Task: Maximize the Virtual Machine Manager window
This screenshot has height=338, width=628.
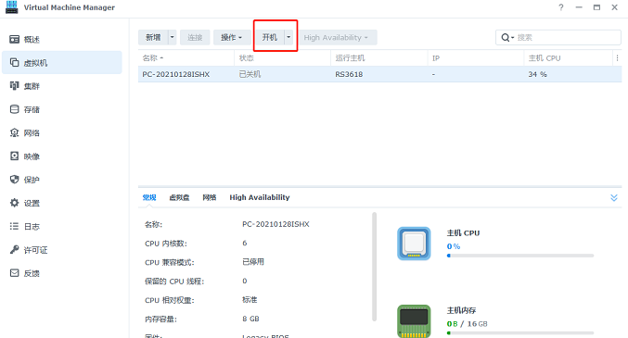Action: point(596,7)
